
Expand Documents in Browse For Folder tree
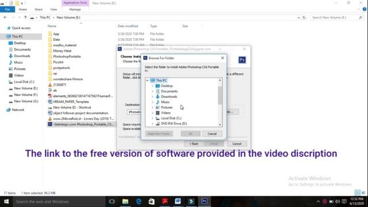click(x=152, y=91)
